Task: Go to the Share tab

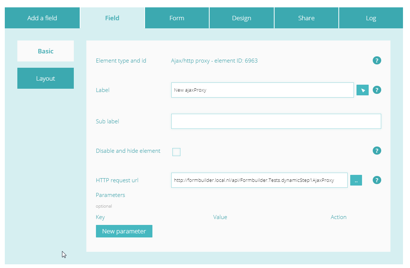Action: (x=306, y=18)
